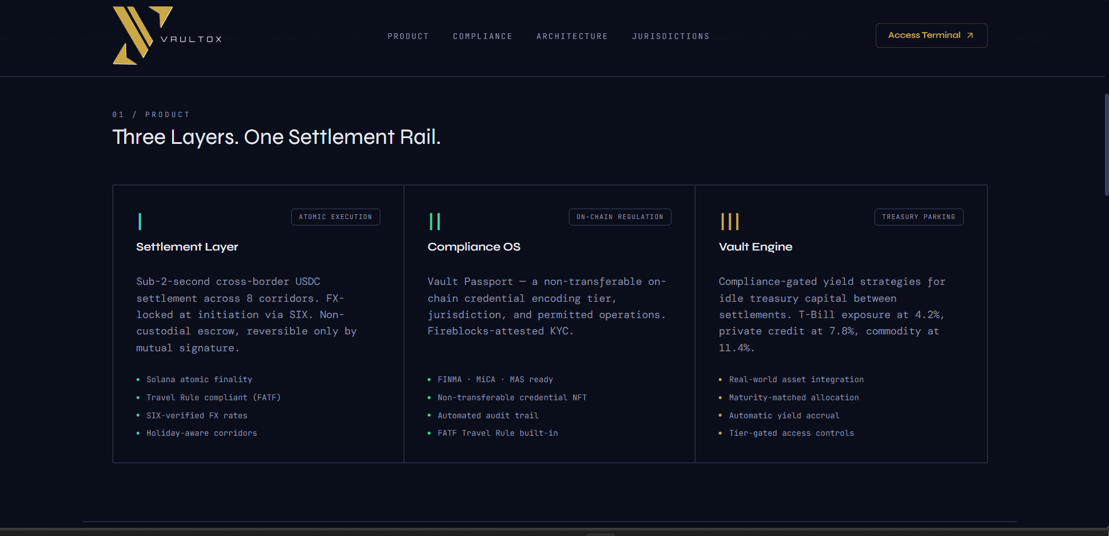Click the TREASURY PARKING badge
This screenshot has height=536, width=1109.
click(918, 217)
